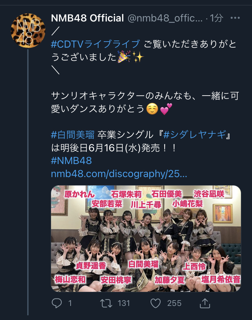The height and width of the screenshot is (320, 252).
Task: Follow the nmb48.com/discography link
Action: [119, 174]
